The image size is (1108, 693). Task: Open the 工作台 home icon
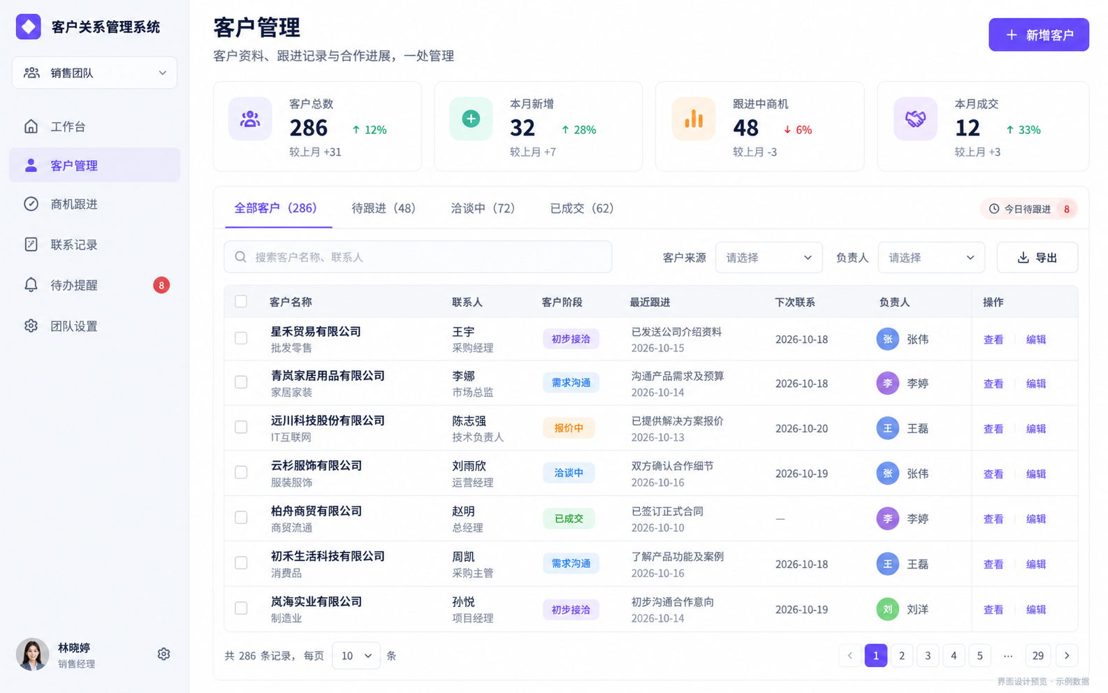click(x=31, y=126)
